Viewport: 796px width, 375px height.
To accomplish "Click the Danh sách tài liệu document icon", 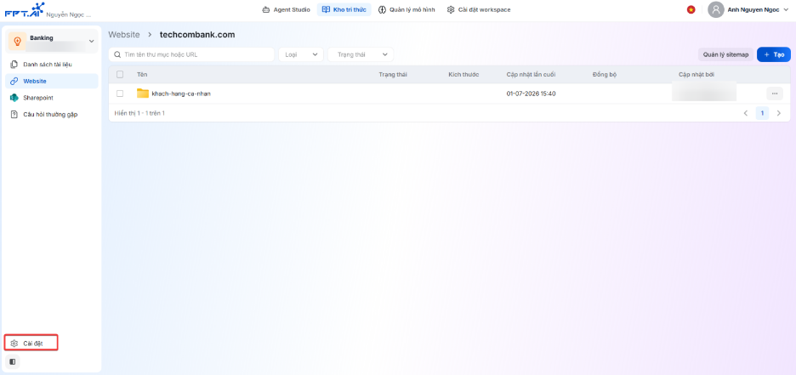I will click(x=14, y=65).
